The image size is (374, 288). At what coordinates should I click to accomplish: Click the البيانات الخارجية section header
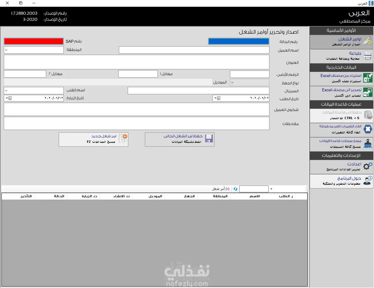coord(342,67)
